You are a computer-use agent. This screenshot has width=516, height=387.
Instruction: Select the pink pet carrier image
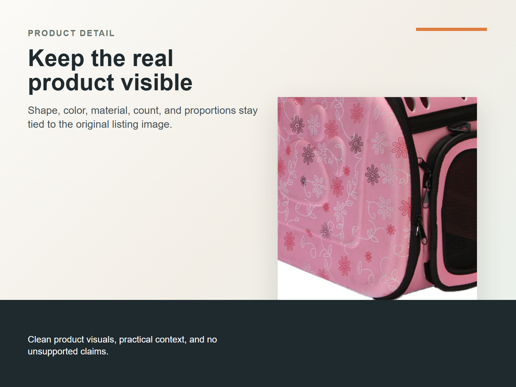(x=377, y=198)
